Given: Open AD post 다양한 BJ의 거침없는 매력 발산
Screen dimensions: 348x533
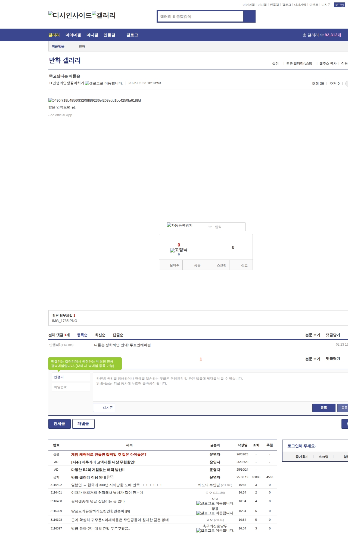Looking at the screenshot, I should point(98,470).
